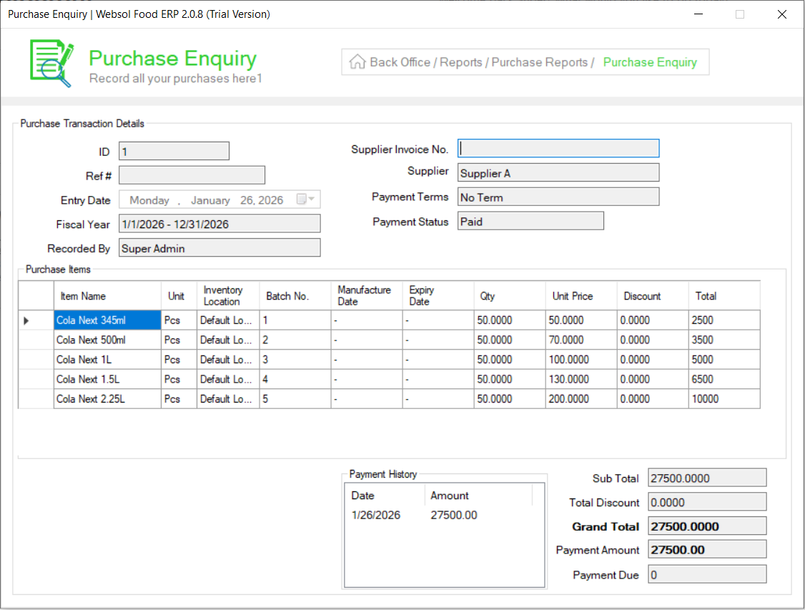Image resolution: width=805 pixels, height=610 pixels.
Task: Select payment entry dated 1/26/2026
Action: (x=376, y=515)
